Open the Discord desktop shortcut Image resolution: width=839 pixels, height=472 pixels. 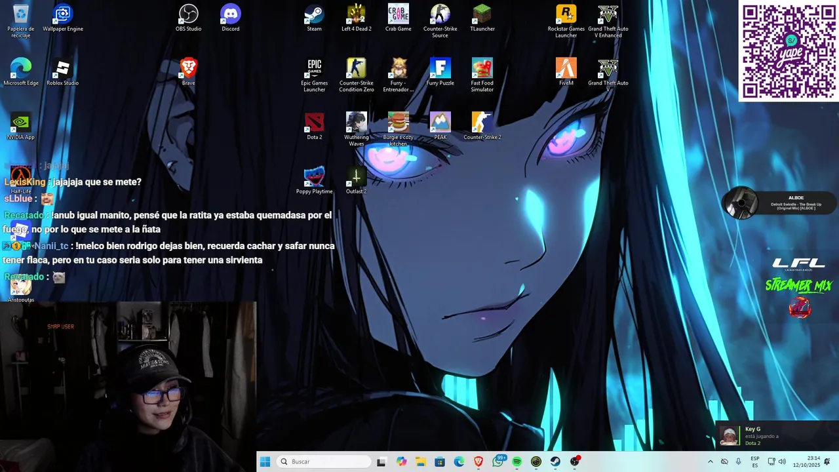(230, 18)
